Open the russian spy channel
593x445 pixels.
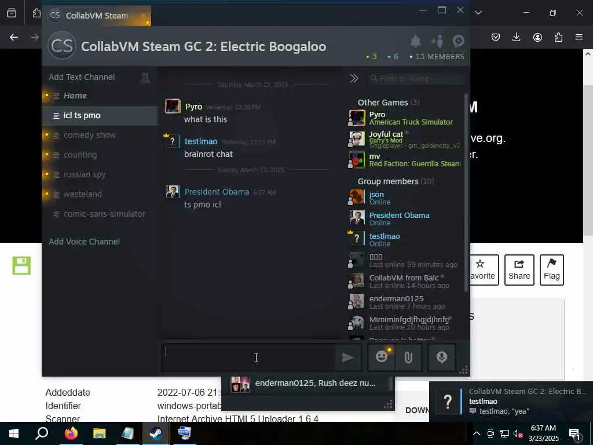tap(100, 174)
